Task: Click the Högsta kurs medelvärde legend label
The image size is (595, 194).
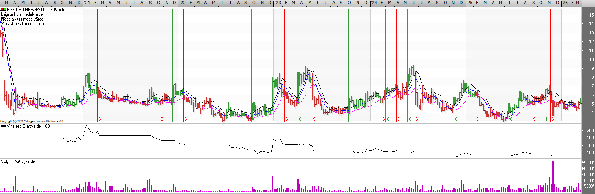Action: pyautogui.click(x=22, y=19)
